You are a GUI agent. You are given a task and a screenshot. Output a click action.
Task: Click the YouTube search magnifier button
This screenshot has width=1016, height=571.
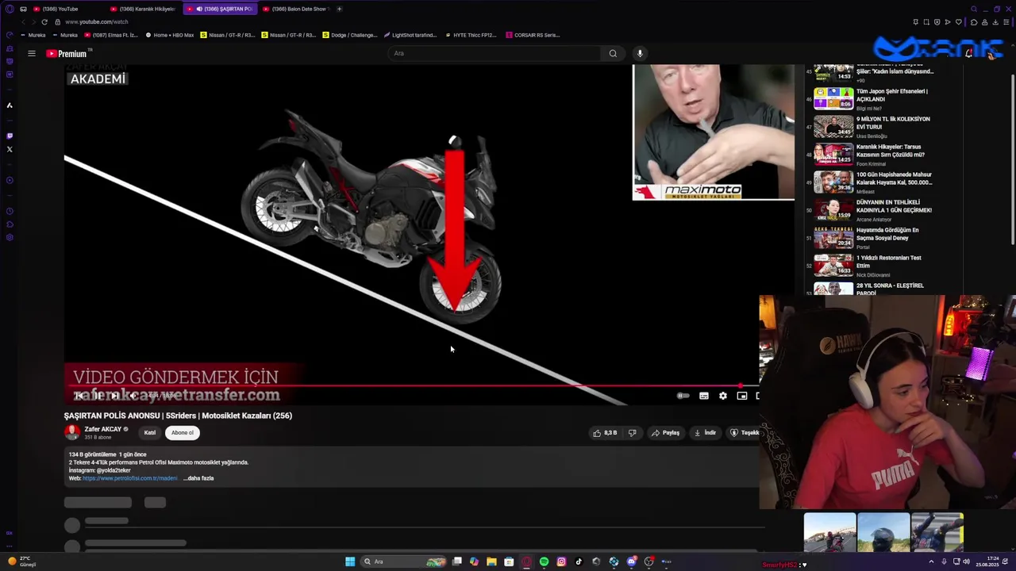click(x=613, y=53)
